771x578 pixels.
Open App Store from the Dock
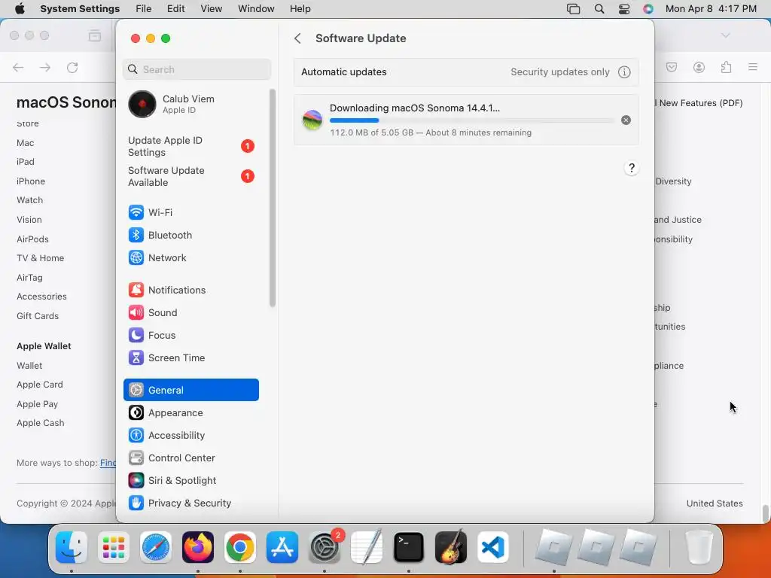pos(282,547)
